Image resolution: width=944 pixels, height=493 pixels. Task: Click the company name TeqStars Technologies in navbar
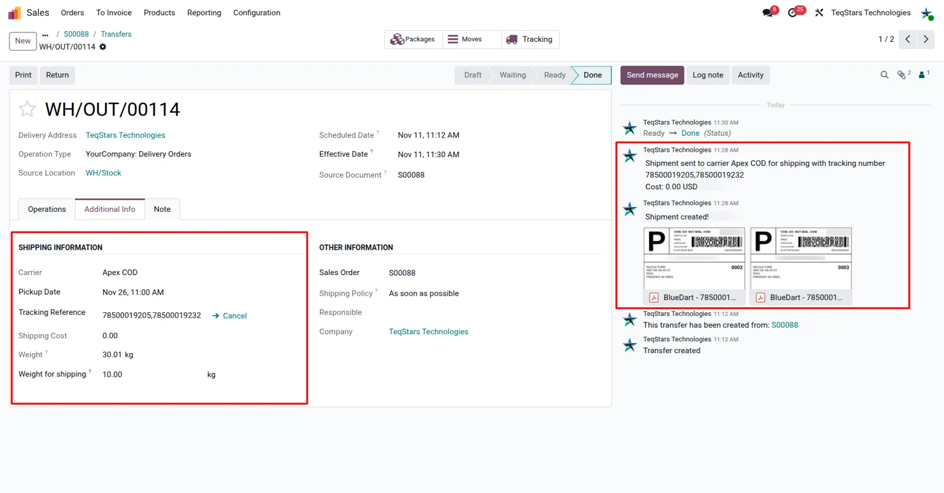pos(871,12)
